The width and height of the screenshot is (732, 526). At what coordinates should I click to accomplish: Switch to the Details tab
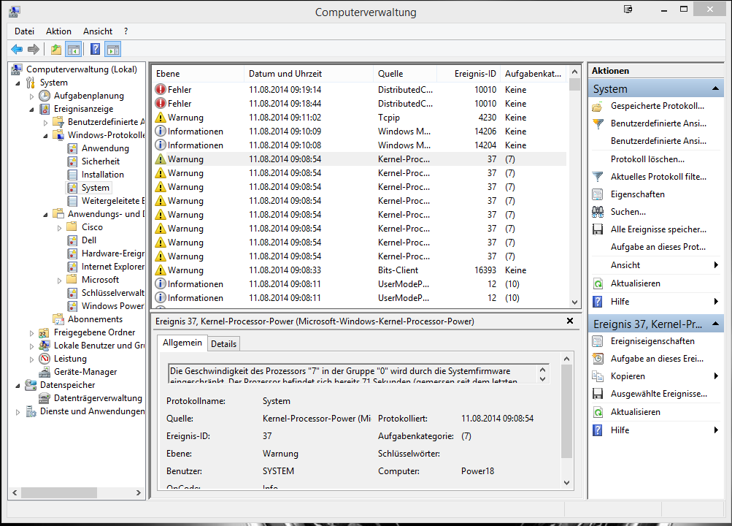pos(223,343)
